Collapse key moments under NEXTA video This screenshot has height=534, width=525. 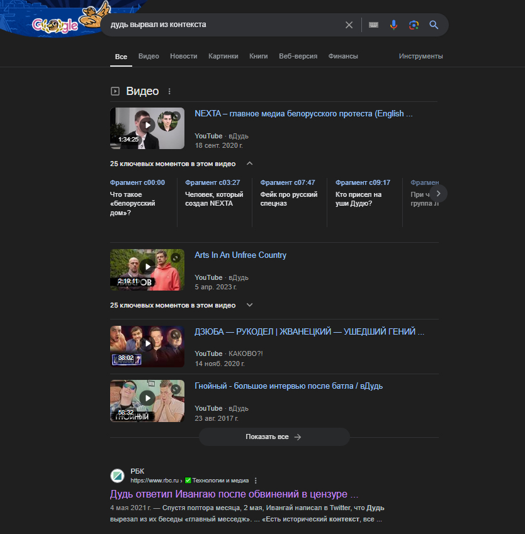(249, 164)
